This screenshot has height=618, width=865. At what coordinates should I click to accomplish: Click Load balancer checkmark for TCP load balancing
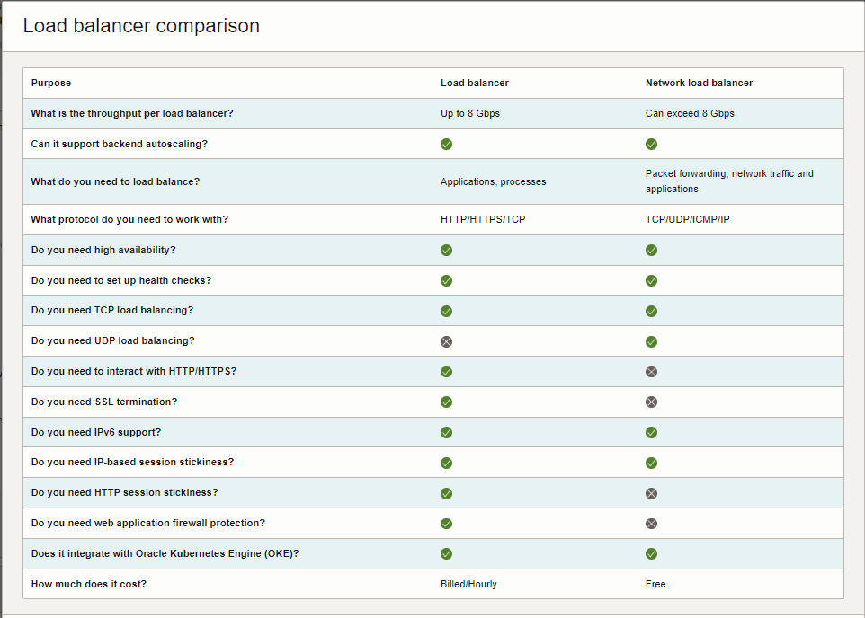pos(446,311)
